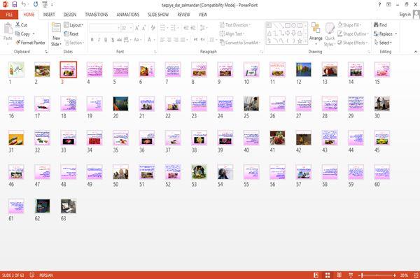Toggle Bold formatting
The width and height of the screenshot is (420, 279).
coord(92,40)
